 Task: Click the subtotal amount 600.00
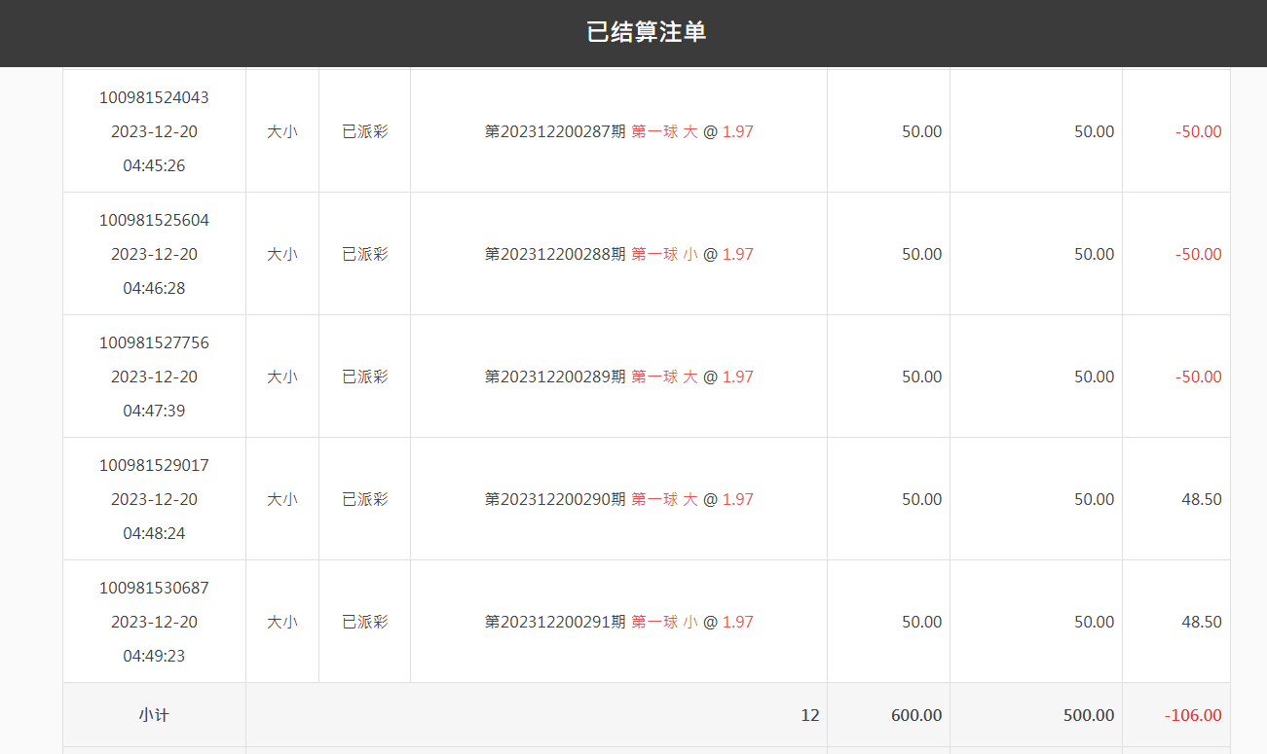pos(915,715)
